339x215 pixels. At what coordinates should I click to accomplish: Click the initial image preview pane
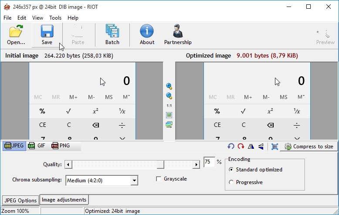(x=82, y=101)
